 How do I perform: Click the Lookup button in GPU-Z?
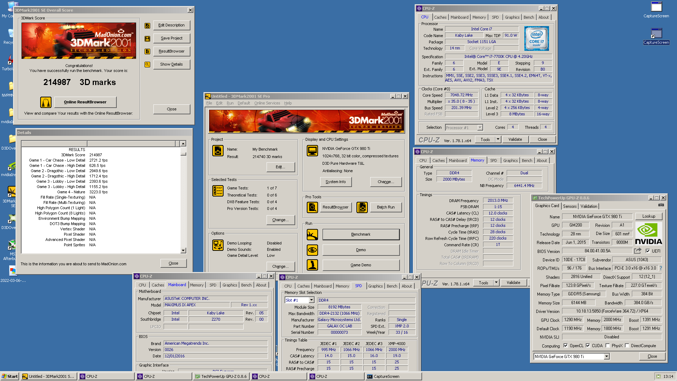(649, 216)
